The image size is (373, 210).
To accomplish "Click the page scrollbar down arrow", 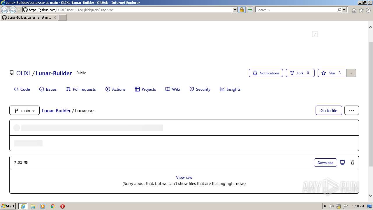I will (370, 196).
